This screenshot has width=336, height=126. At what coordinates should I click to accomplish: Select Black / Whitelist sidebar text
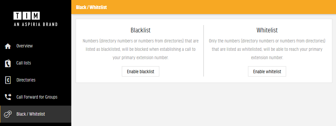click(31, 114)
